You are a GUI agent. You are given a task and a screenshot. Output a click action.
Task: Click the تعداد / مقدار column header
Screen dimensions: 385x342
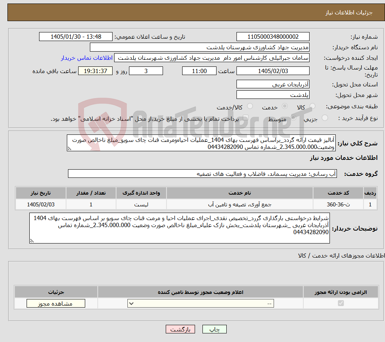91,193
